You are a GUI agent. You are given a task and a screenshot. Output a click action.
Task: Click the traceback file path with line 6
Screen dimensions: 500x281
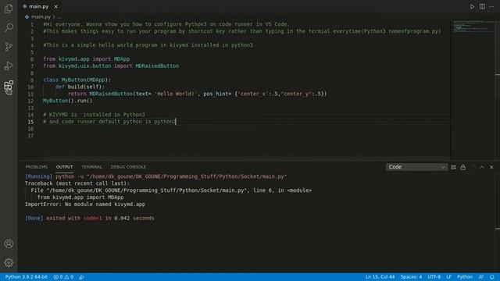(x=171, y=190)
